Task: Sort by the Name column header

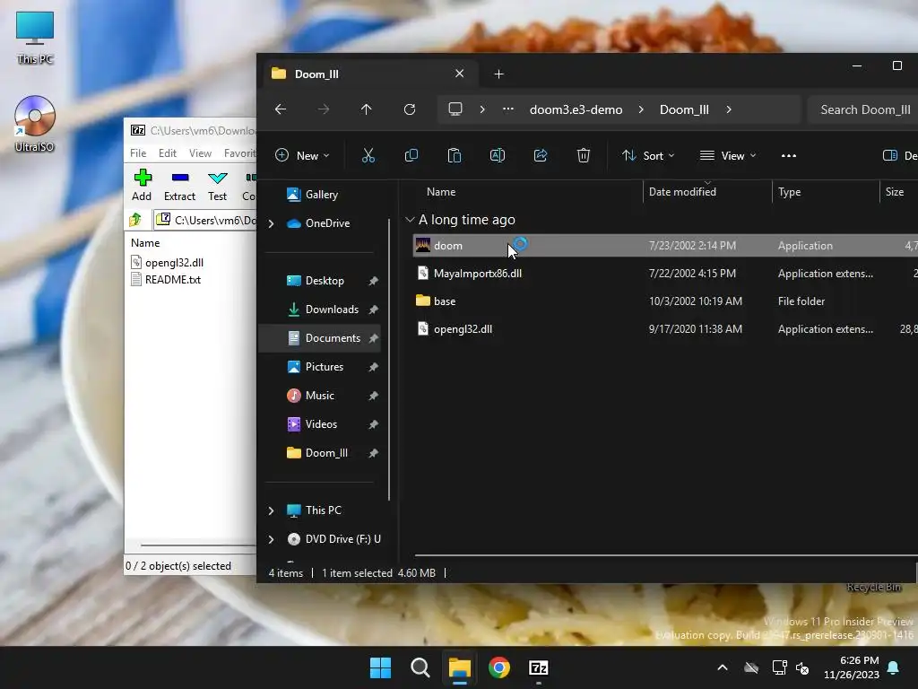Action: click(441, 192)
